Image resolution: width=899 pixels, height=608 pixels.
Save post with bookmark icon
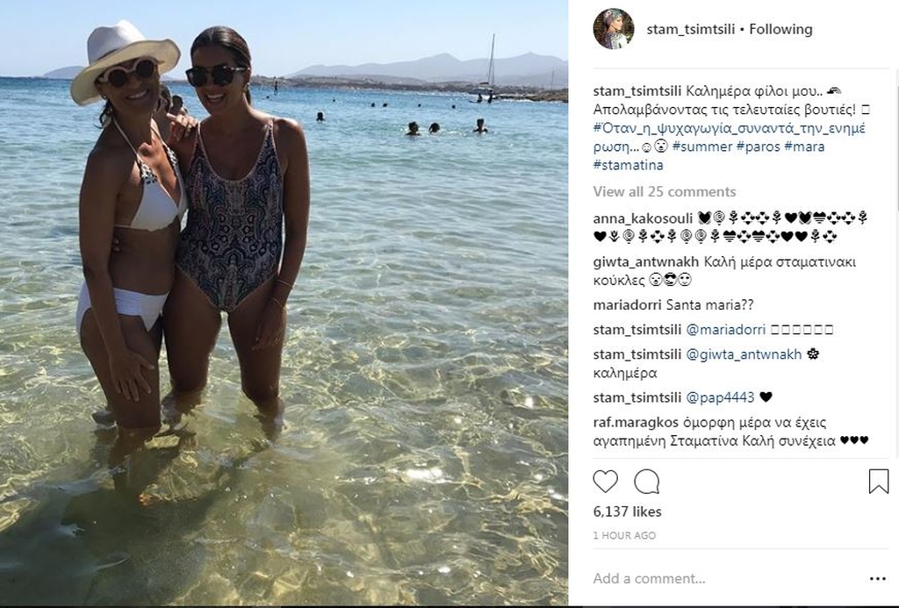878,482
